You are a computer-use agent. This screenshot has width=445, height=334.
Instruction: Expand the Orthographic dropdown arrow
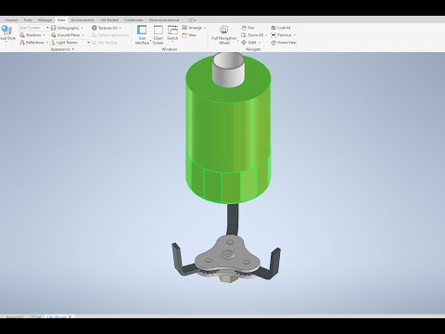click(x=83, y=28)
